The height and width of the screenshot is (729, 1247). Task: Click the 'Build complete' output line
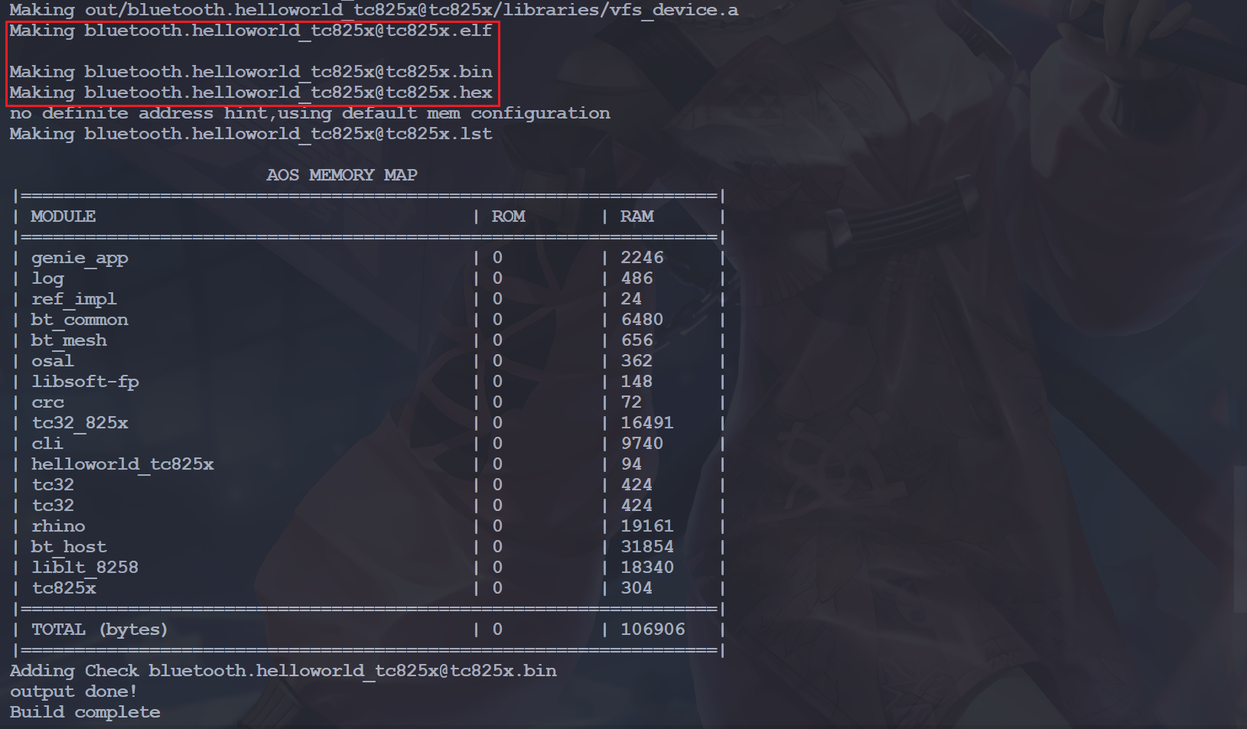click(85, 712)
